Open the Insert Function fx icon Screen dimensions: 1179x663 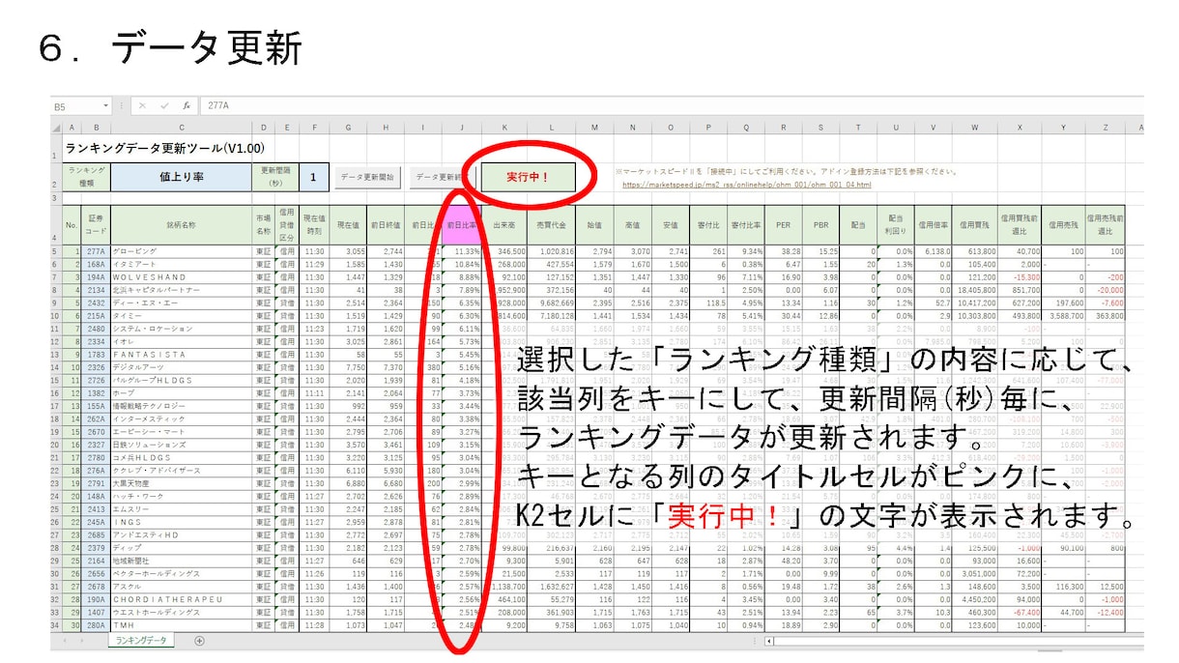pos(185,106)
